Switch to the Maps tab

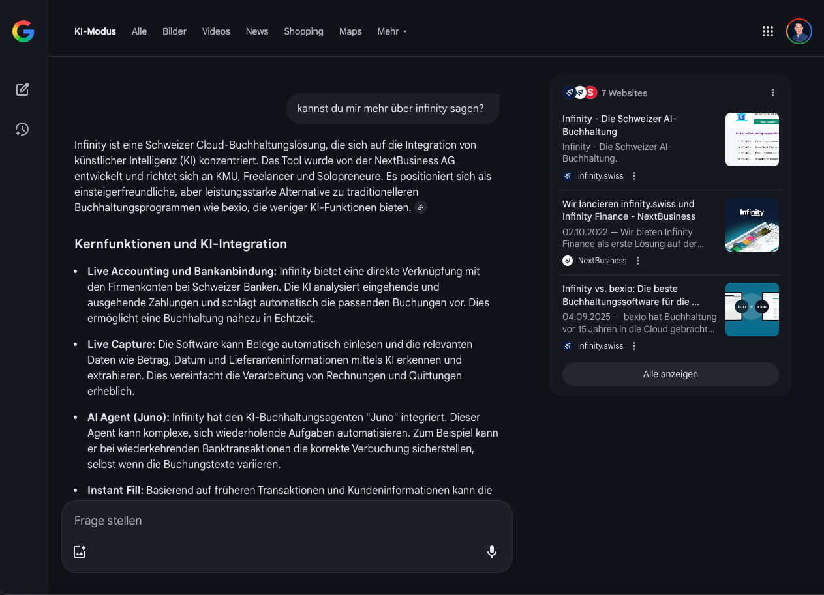[x=350, y=31]
